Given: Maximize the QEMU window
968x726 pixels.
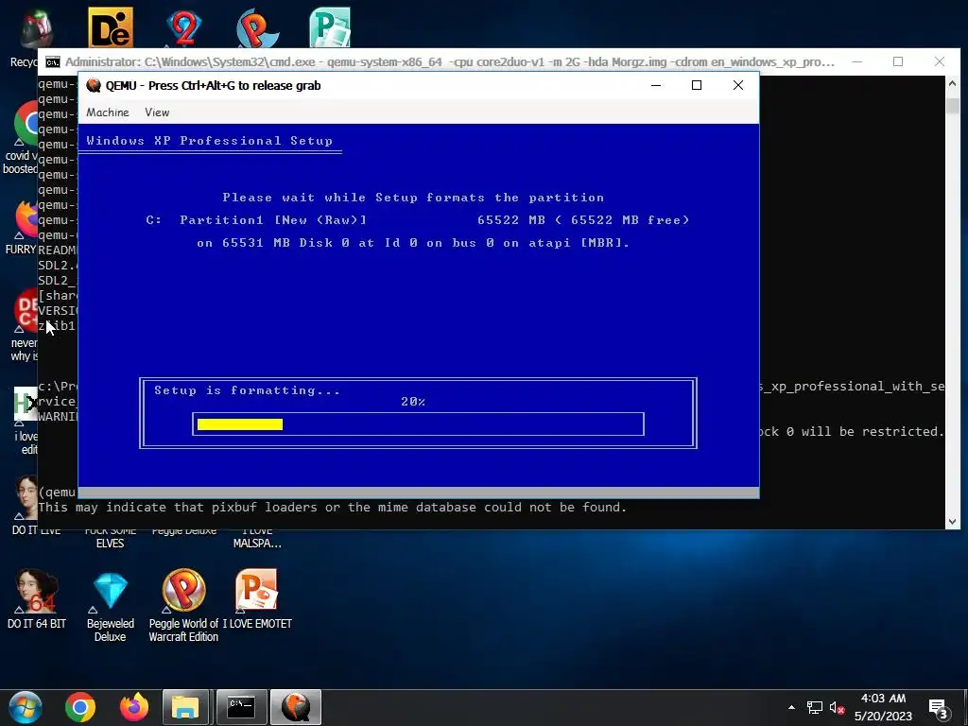Looking at the screenshot, I should [x=697, y=85].
